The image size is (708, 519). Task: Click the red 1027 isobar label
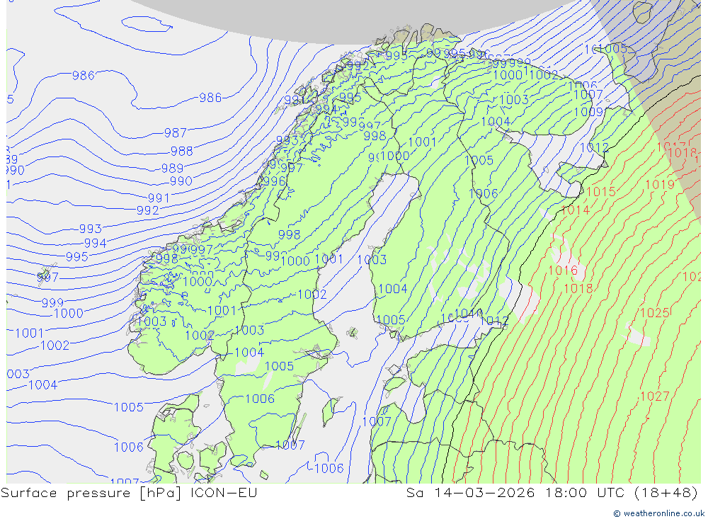(x=655, y=396)
